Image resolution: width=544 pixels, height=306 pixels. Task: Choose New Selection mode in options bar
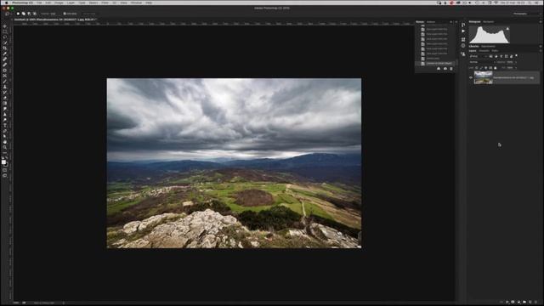18,14
